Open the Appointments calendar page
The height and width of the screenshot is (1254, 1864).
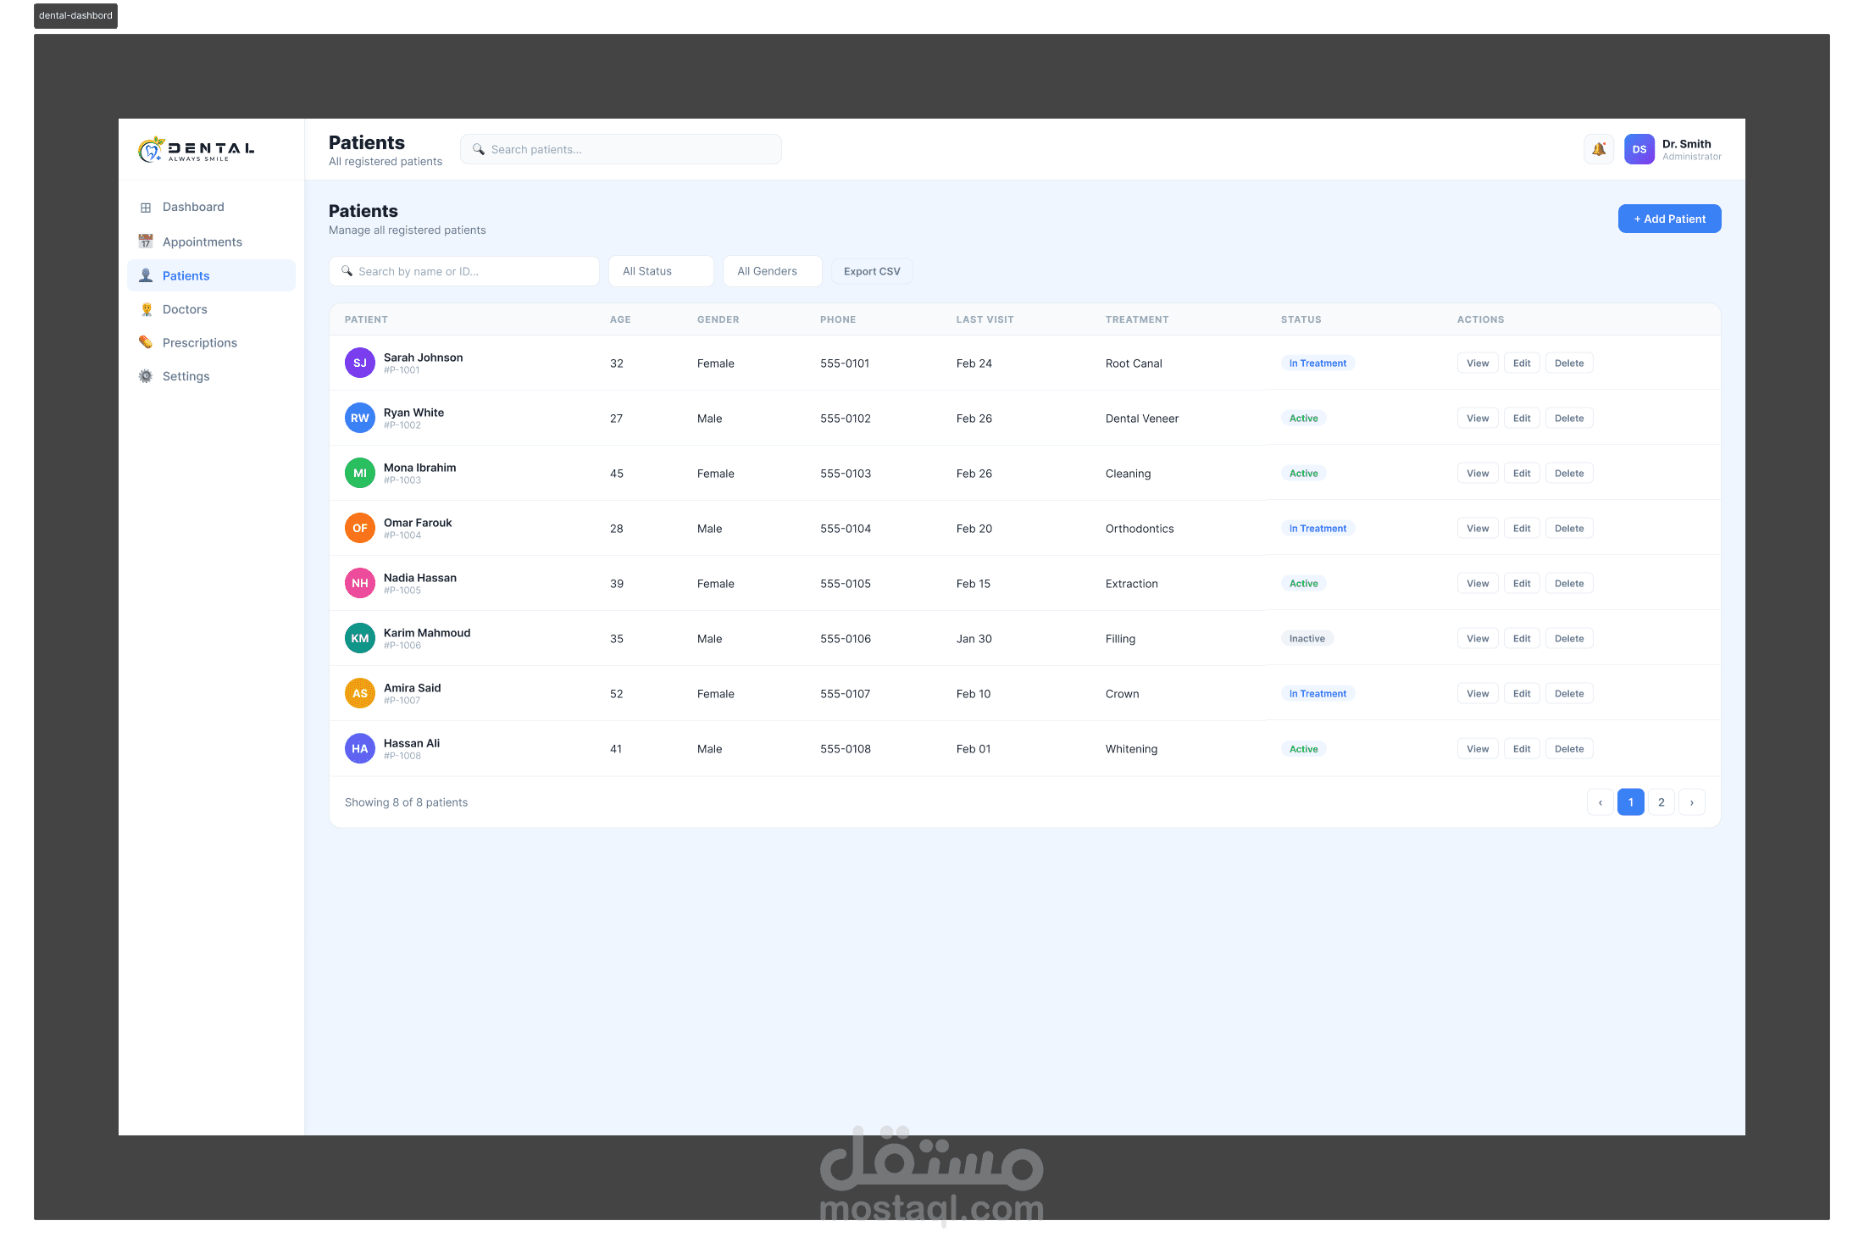202,241
